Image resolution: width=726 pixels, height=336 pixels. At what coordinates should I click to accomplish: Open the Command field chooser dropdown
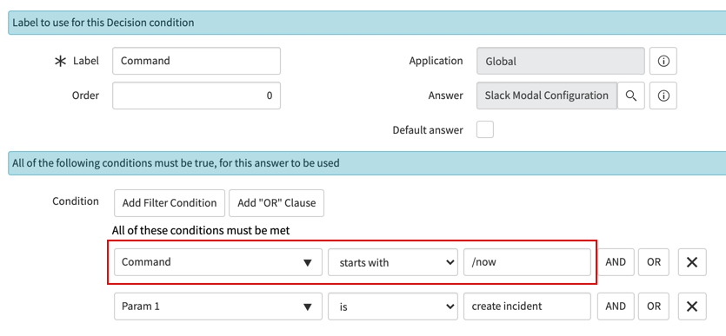tap(218, 262)
